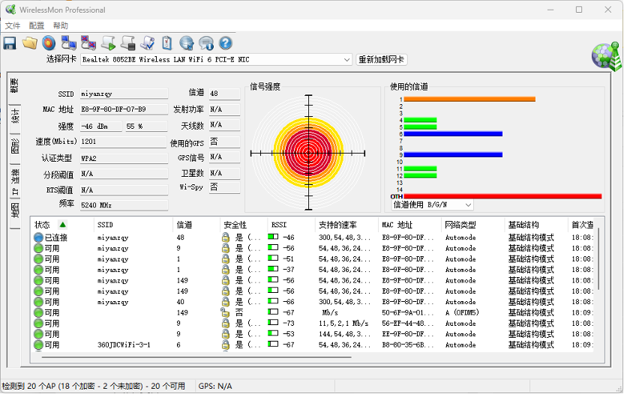Click the 强度 field showing -46 dBm
624x394 pixels.
pyautogui.click(x=101, y=127)
